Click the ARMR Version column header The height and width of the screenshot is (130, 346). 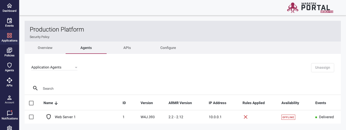point(180,103)
